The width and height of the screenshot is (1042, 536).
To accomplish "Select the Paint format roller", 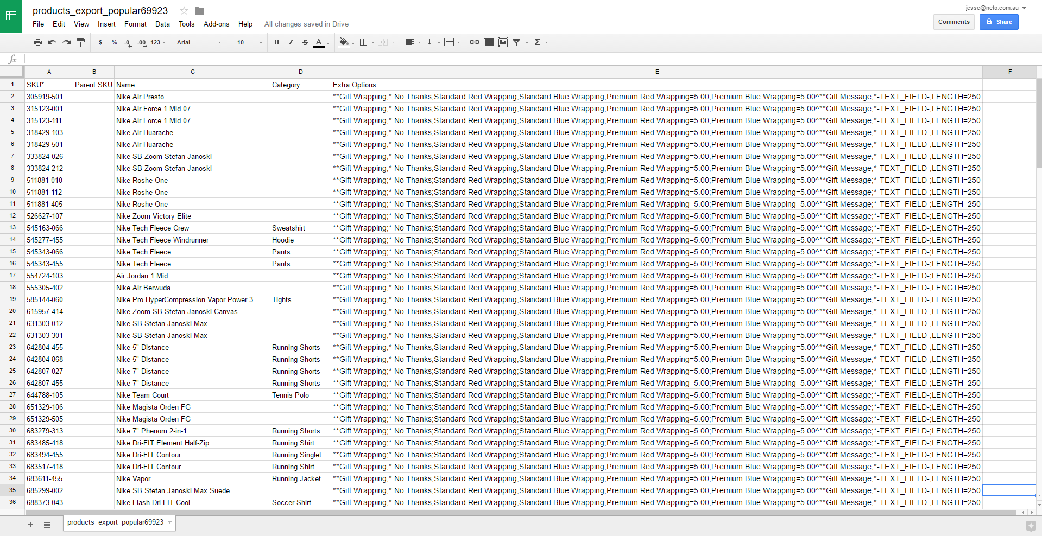I will click(x=81, y=42).
